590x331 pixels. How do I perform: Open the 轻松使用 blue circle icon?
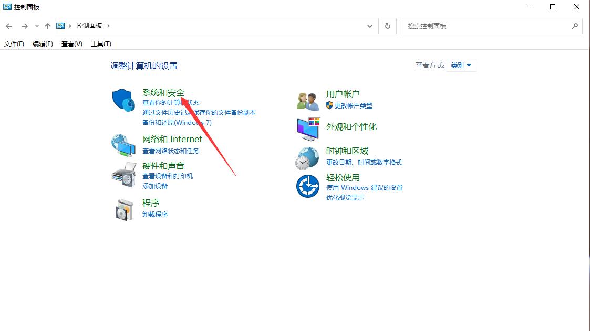pyautogui.click(x=308, y=186)
